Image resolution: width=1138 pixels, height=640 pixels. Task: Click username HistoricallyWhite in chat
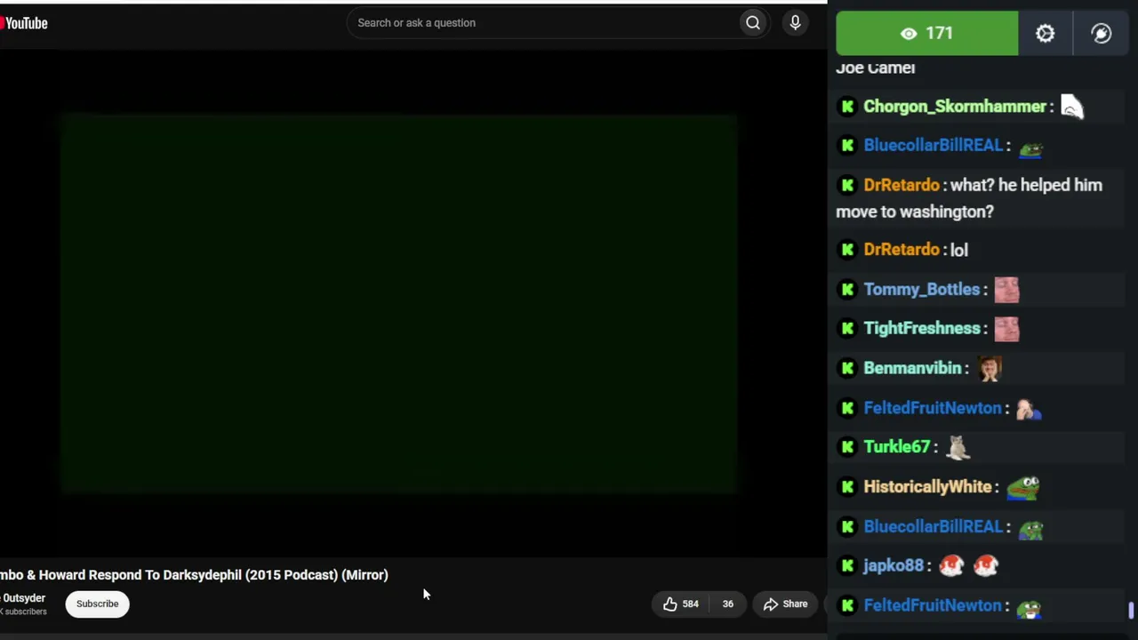click(927, 487)
